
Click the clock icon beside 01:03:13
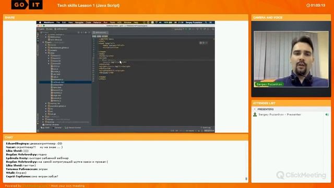click(x=308, y=5)
